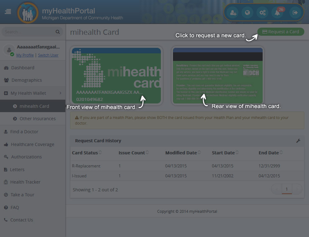Sort by End Date column arrows
Screen dimensions: 309x237
pos(281,153)
